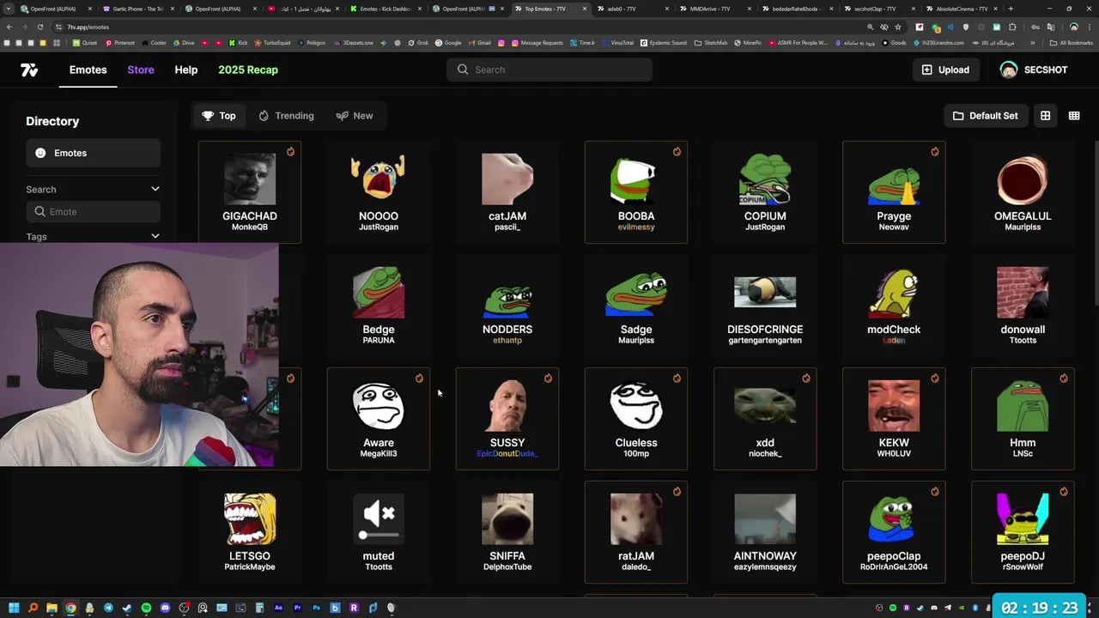1099x618 pixels.
Task: Open the KEKW emote
Action: tap(894, 419)
